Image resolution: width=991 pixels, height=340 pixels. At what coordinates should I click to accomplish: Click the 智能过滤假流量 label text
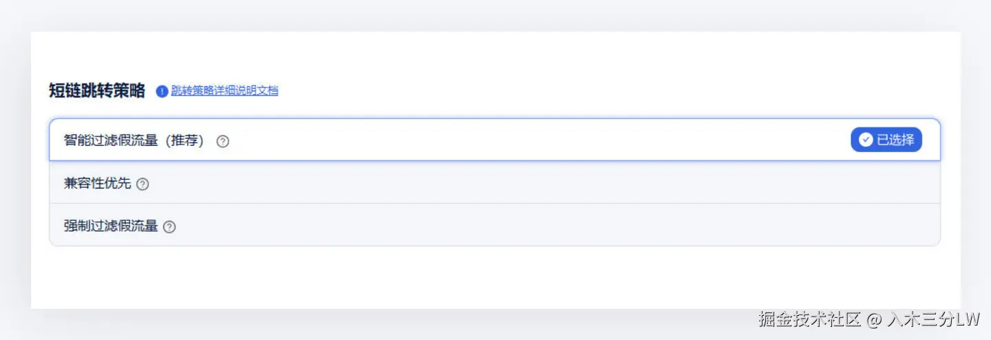click(111, 140)
